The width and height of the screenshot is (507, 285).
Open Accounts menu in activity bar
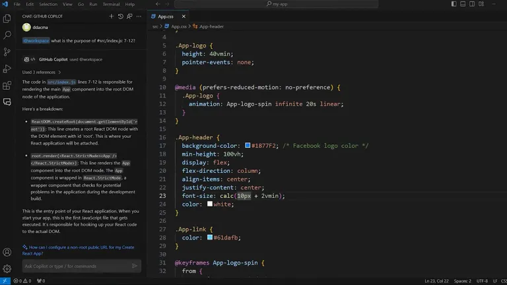[x=7, y=252]
